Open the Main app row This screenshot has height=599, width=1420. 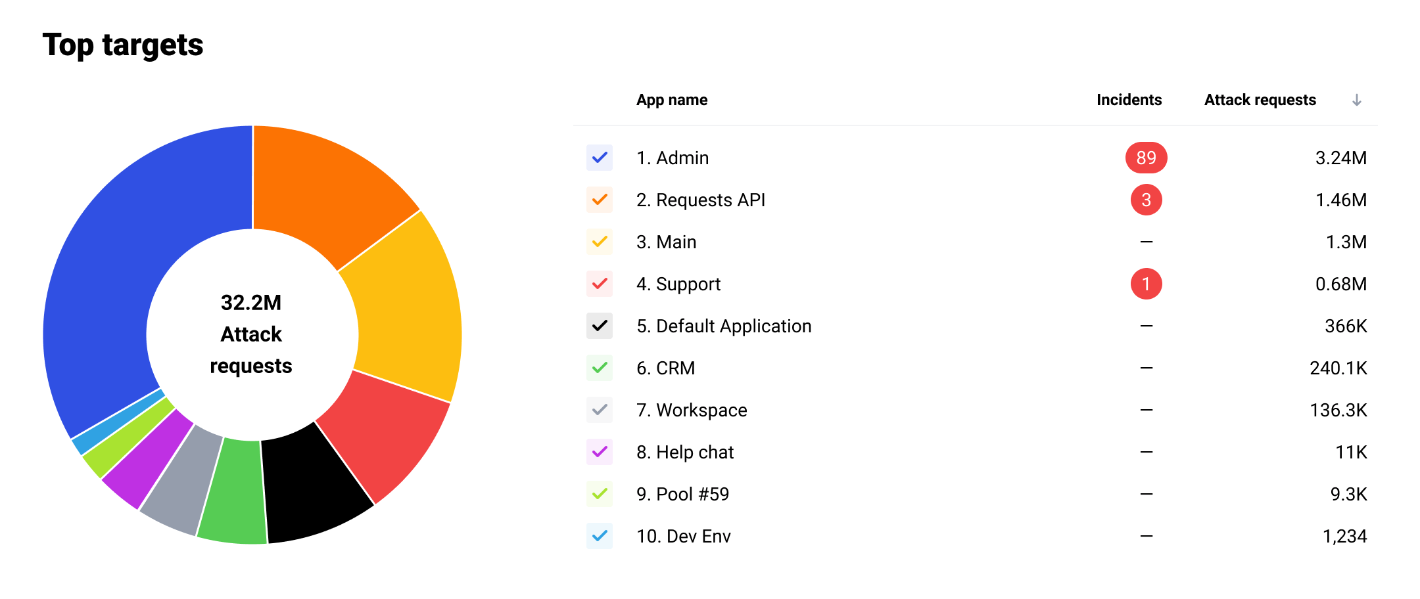click(666, 242)
